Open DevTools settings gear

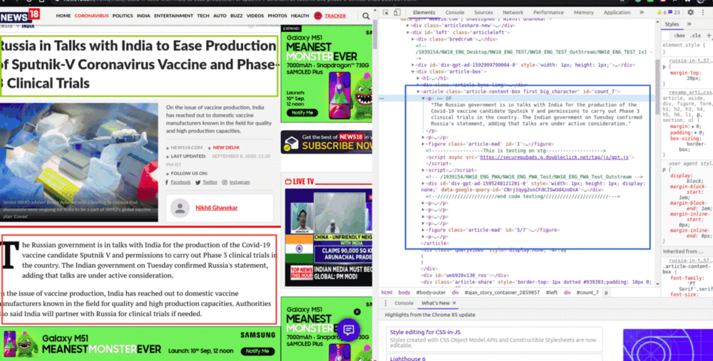[690, 13]
